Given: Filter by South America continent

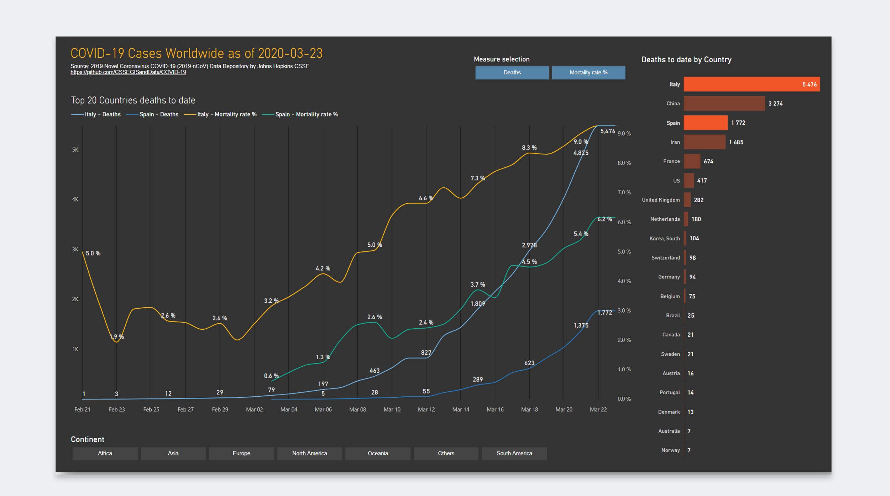Looking at the screenshot, I should click(x=514, y=453).
